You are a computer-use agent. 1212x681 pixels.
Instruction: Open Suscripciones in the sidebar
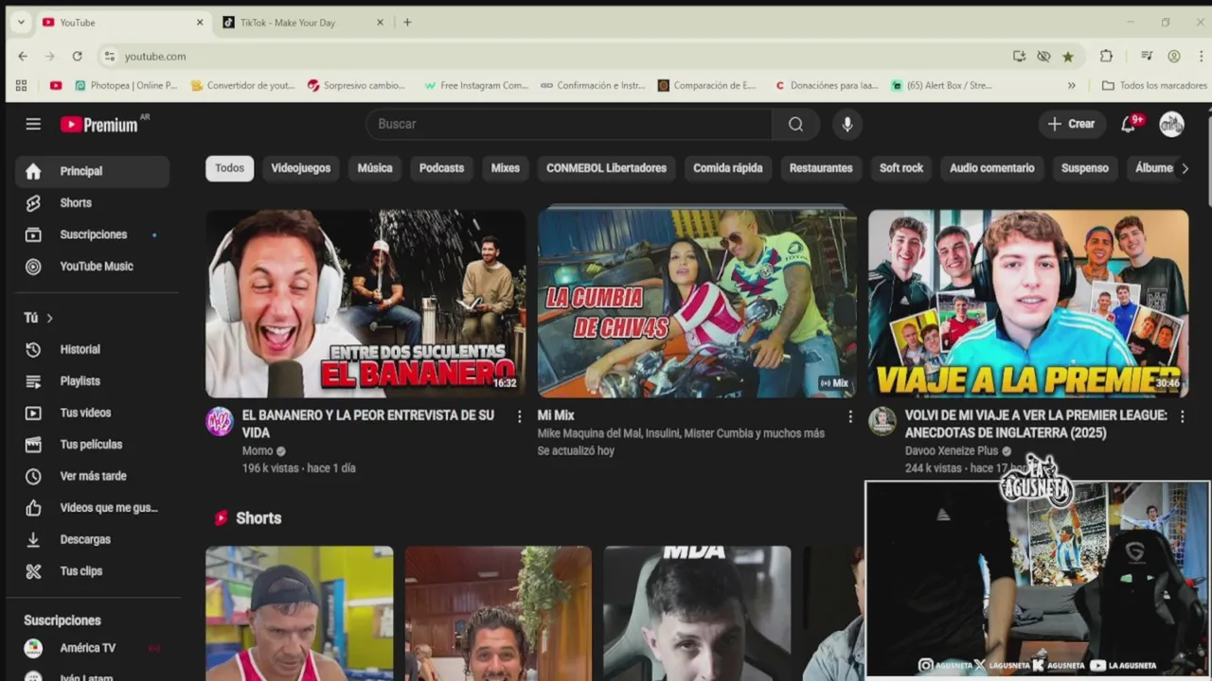(92, 235)
